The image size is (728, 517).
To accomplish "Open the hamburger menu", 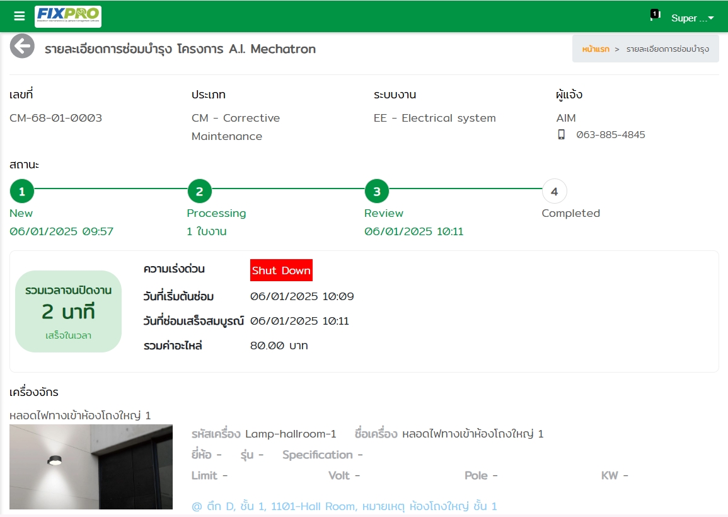I will tap(20, 16).
